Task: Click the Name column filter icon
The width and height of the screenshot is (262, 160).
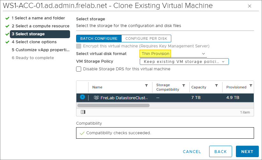Action: click(146, 86)
